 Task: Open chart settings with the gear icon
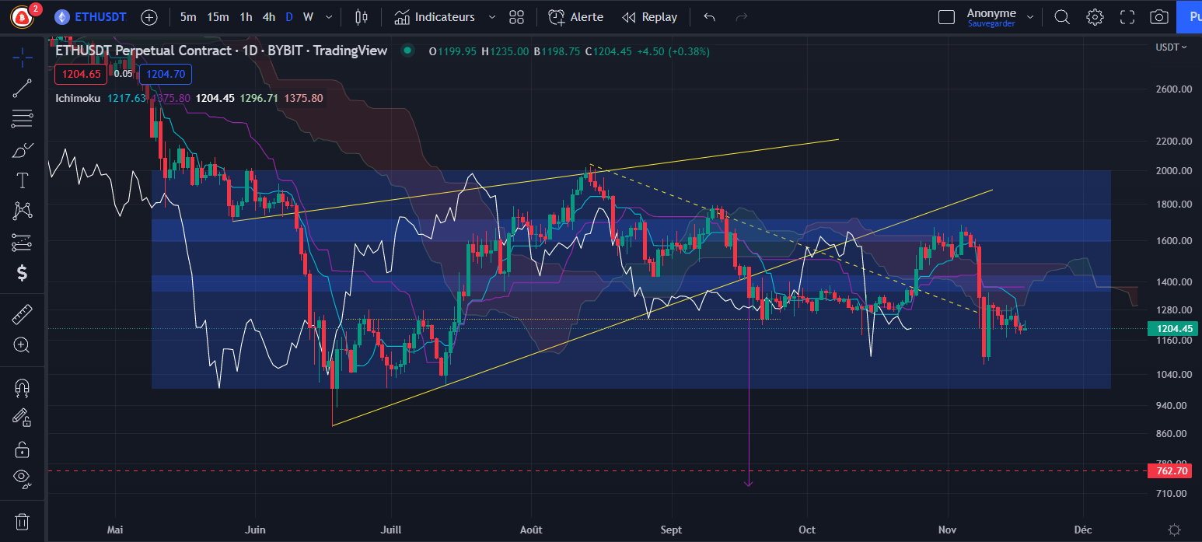click(1094, 16)
